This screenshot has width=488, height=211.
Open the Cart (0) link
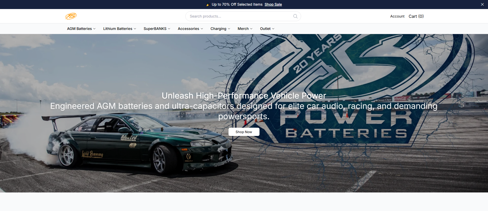pyautogui.click(x=416, y=16)
